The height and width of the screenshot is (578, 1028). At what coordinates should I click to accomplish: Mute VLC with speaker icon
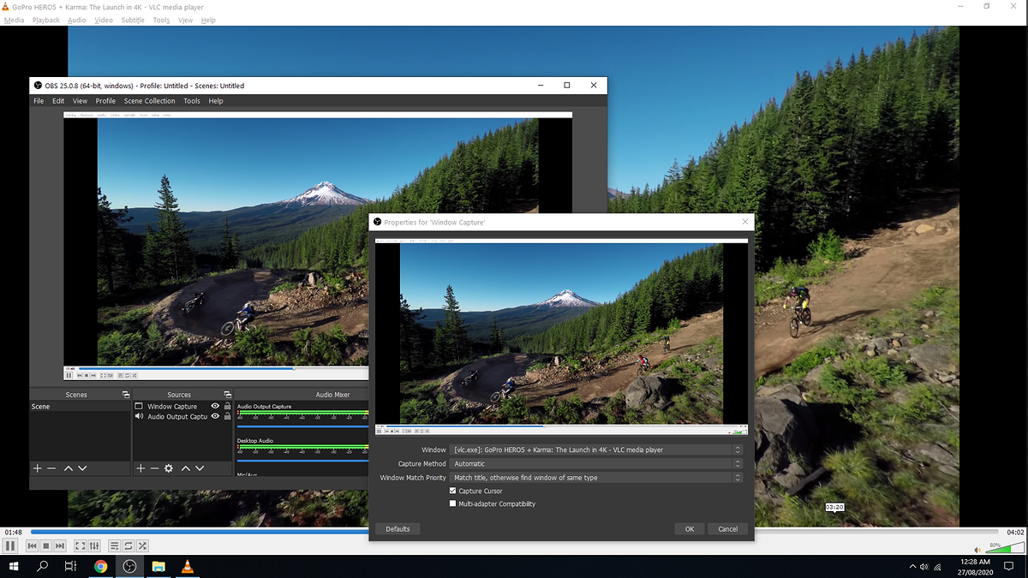978,550
